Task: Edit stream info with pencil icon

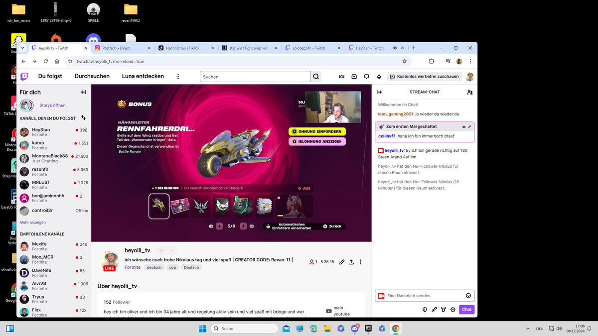Action: pos(342,262)
